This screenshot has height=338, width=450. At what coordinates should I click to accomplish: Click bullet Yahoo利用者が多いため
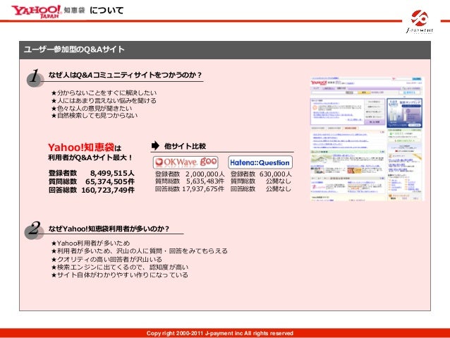click(90, 243)
